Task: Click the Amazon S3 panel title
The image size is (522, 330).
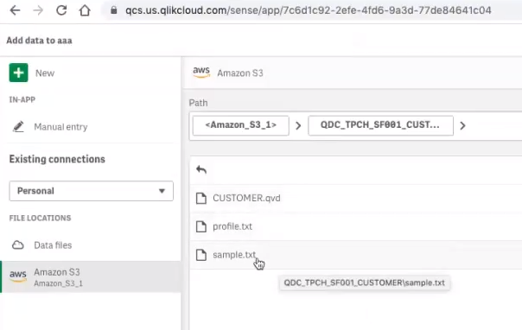Action: (240, 73)
